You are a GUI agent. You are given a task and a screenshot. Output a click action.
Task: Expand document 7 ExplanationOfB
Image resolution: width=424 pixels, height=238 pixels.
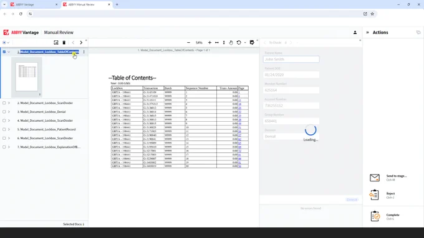click(x=9, y=147)
